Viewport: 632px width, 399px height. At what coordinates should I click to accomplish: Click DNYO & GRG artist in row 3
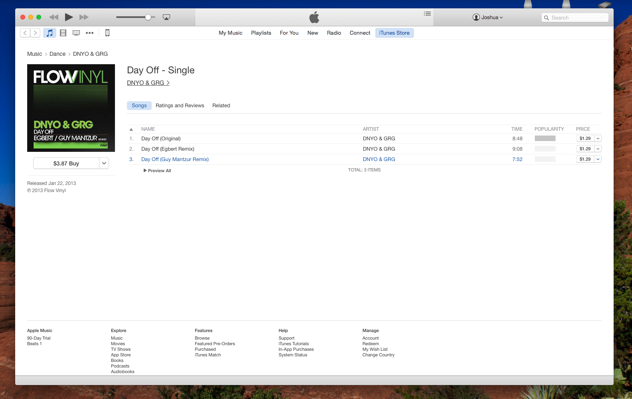(379, 159)
